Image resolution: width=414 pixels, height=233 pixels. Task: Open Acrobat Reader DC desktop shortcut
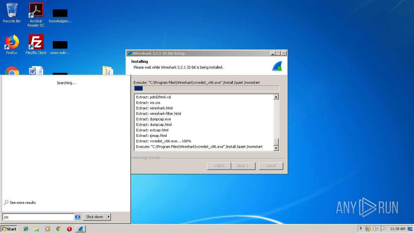tap(36, 15)
